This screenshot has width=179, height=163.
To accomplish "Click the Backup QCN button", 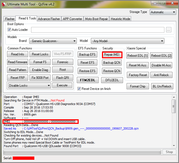I will coord(112,63).
